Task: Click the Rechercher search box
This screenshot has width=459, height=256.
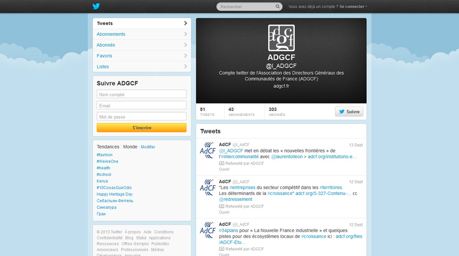Action: [x=246, y=7]
